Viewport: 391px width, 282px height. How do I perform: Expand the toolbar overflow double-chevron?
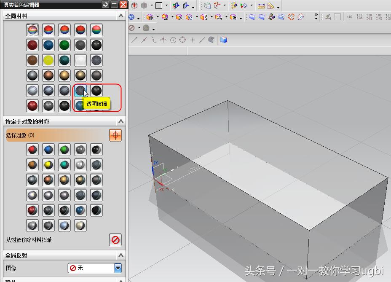click(x=316, y=17)
